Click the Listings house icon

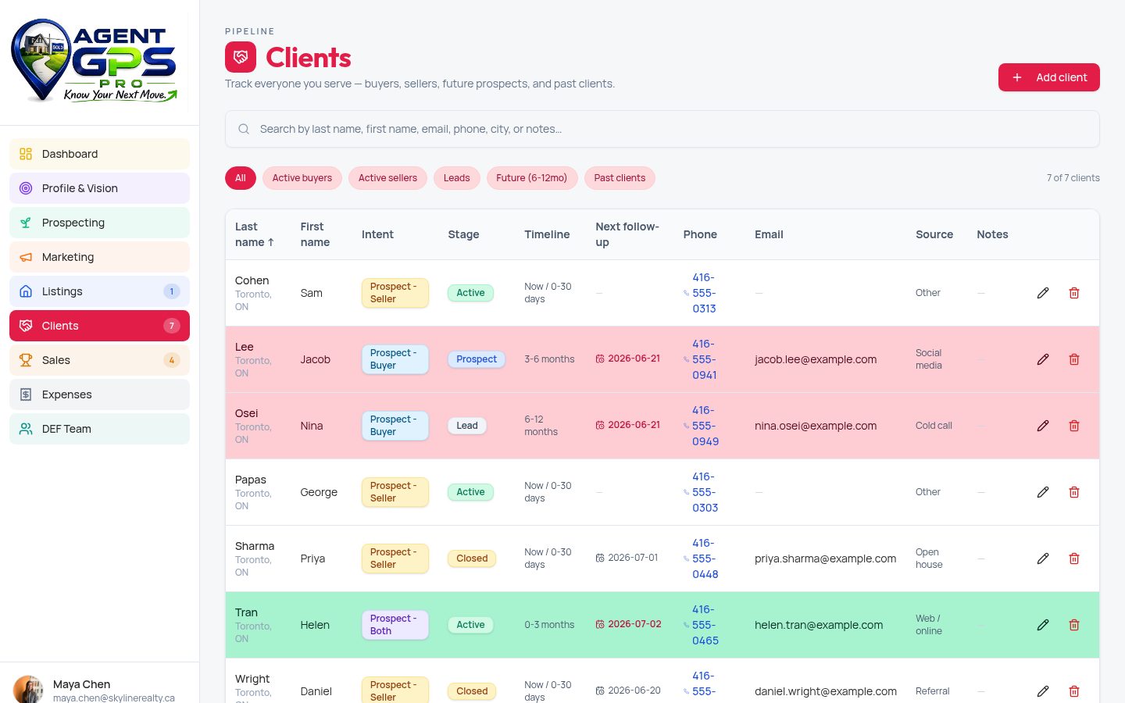coord(26,291)
